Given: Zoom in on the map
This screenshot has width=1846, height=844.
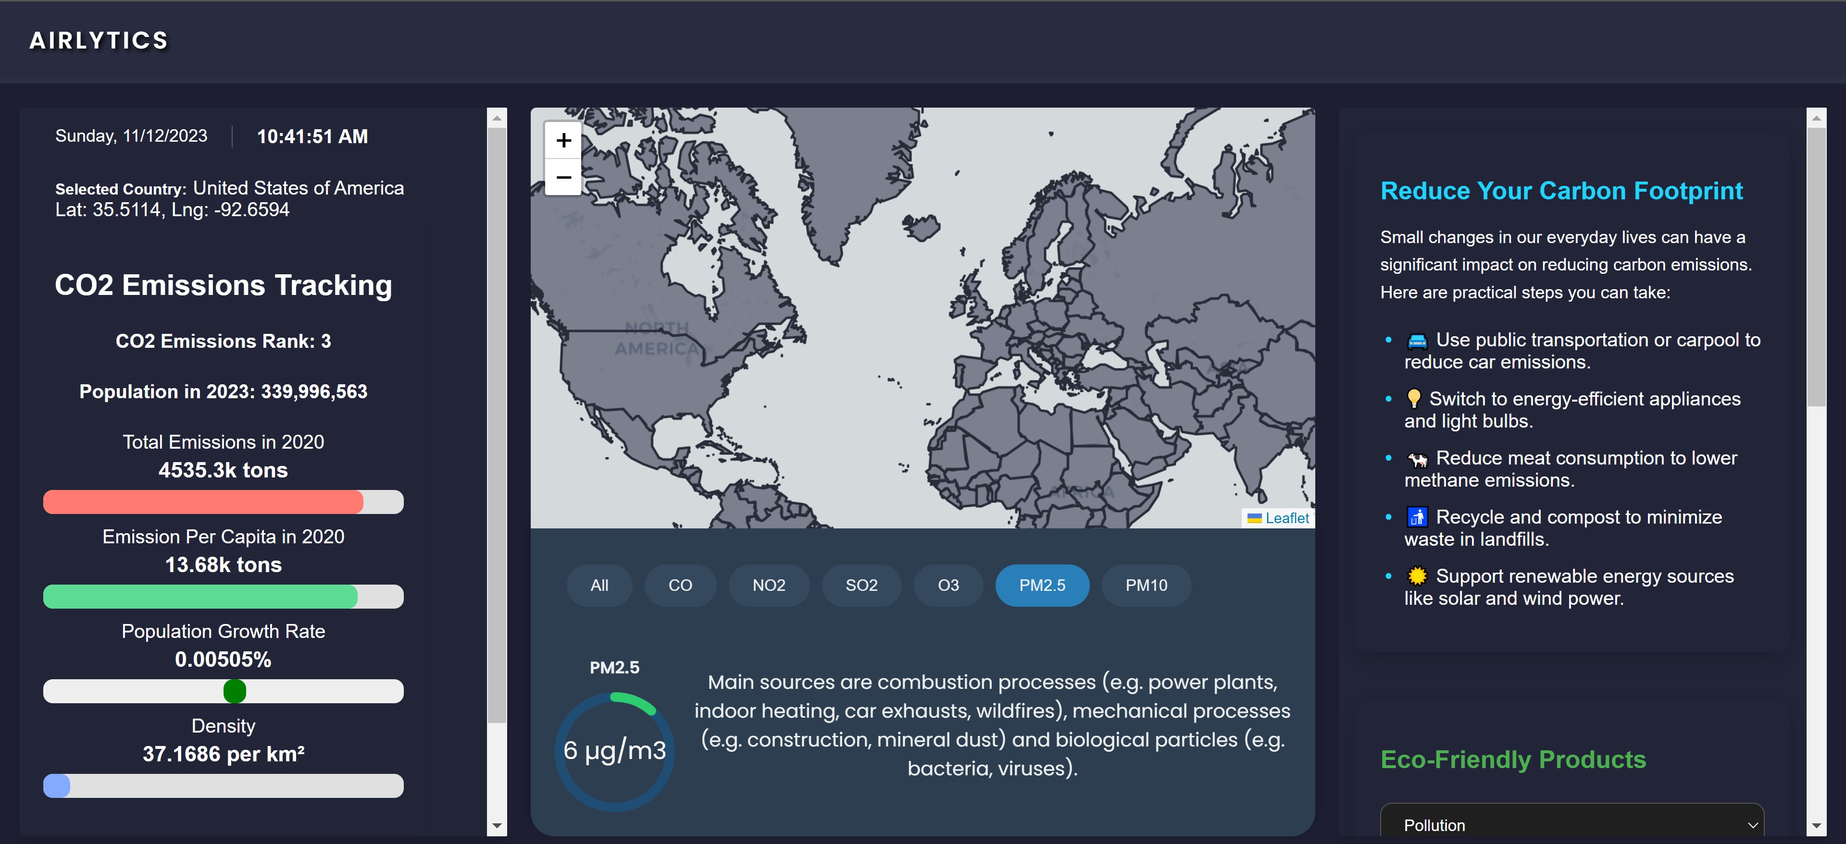Looking at the screenshot, I should click(563, 140).
